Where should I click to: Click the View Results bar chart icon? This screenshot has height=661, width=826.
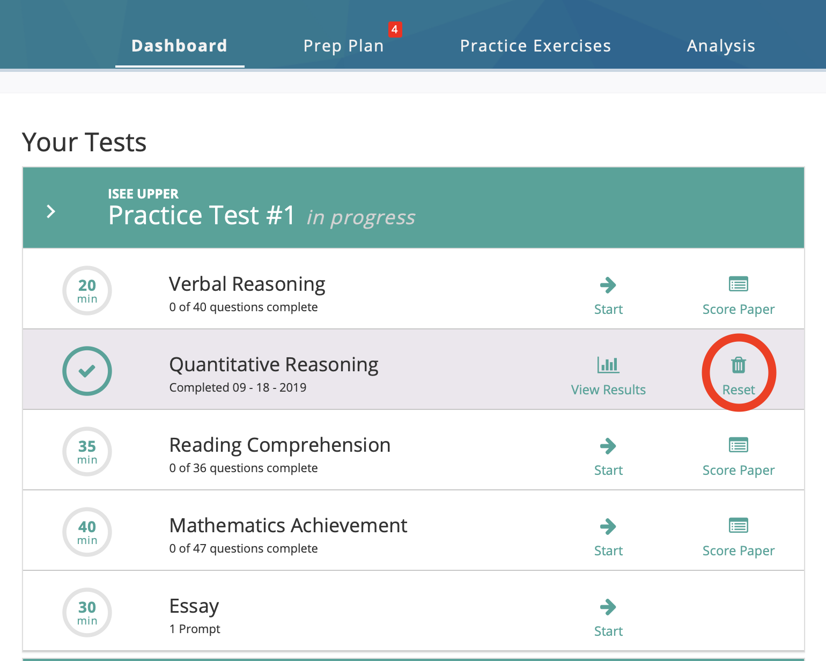point(608,365)
